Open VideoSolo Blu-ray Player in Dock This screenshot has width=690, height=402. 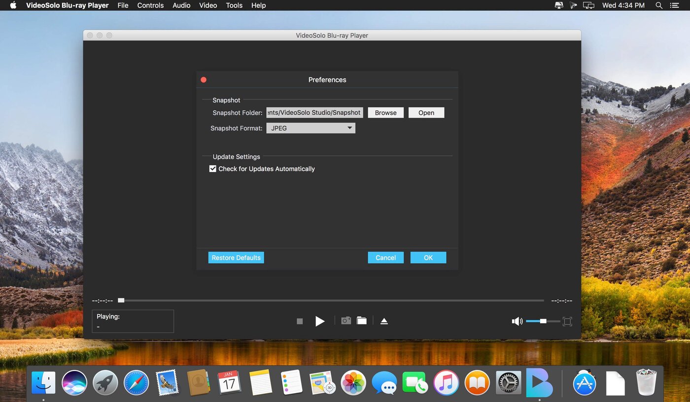pos(539,382)
